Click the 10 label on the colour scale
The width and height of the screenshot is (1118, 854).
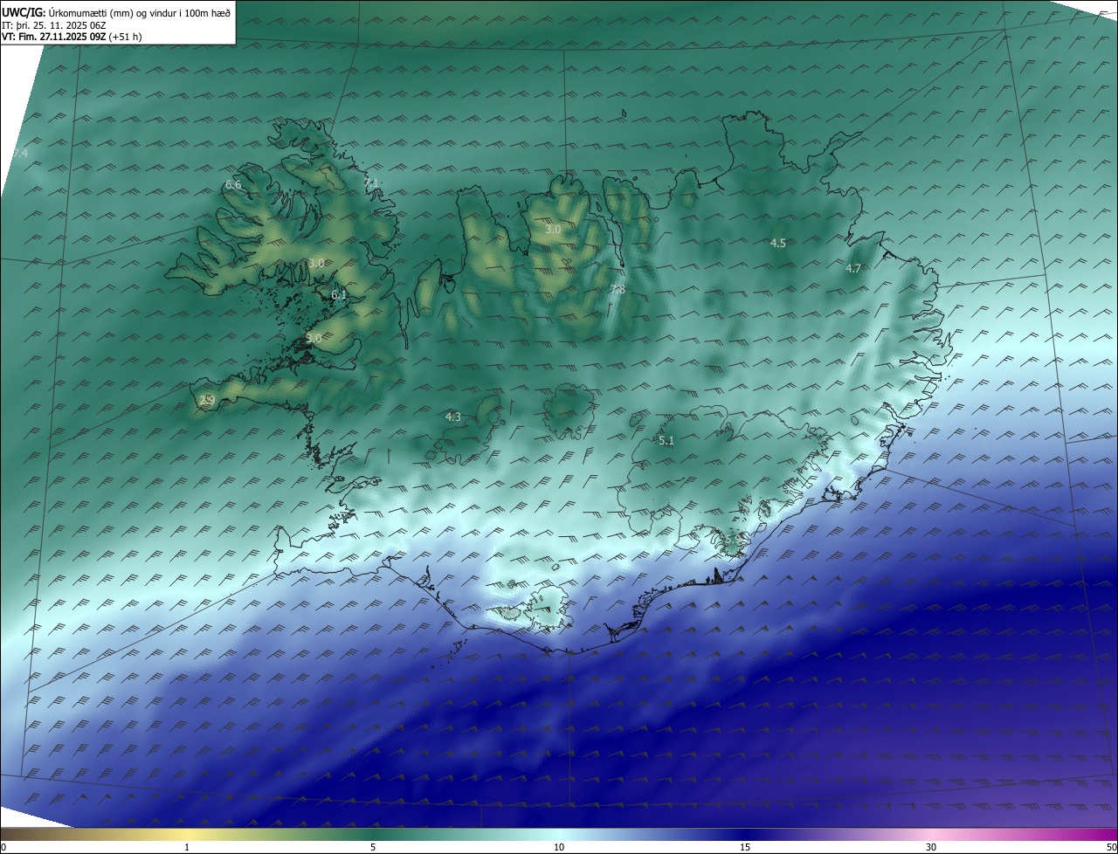559,847
